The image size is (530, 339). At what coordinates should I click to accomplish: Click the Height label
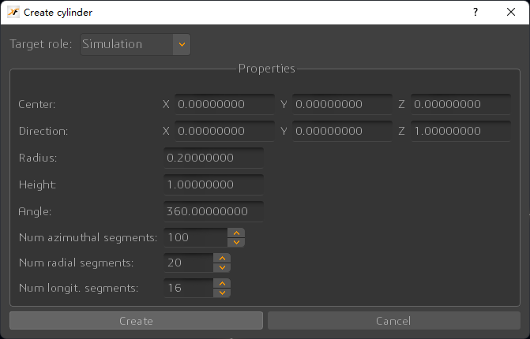pos(38,184)
